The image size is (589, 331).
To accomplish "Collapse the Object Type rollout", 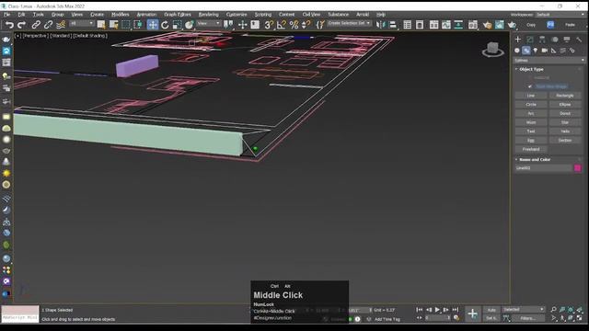I will coord(531,70).
